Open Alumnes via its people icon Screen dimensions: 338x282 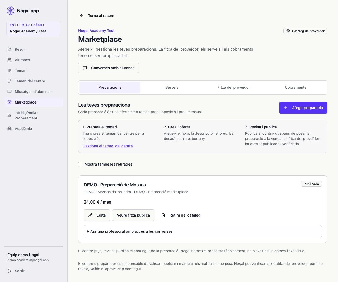pyautogui.click(x=10, y=60)
